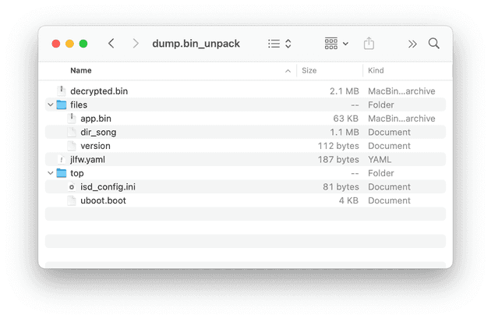Select the jlfw.yaml file icon
The width and height of the screenshot is (491, 319).
(62, 160)
